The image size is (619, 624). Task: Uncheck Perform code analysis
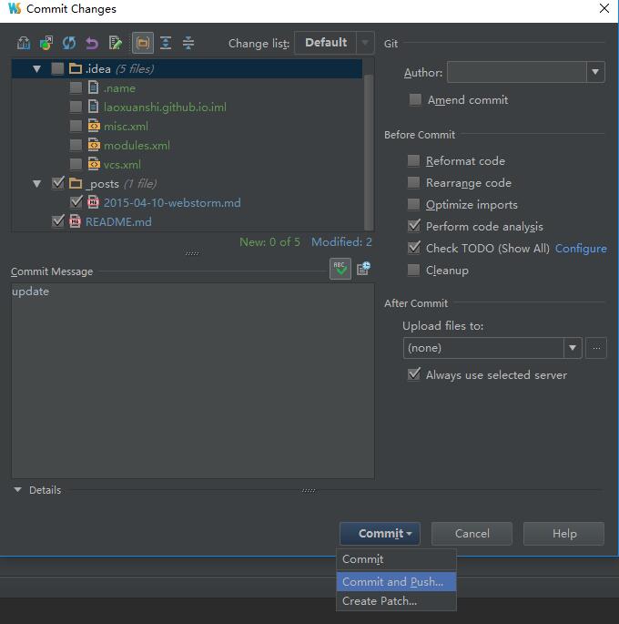(x=414, y=227)
